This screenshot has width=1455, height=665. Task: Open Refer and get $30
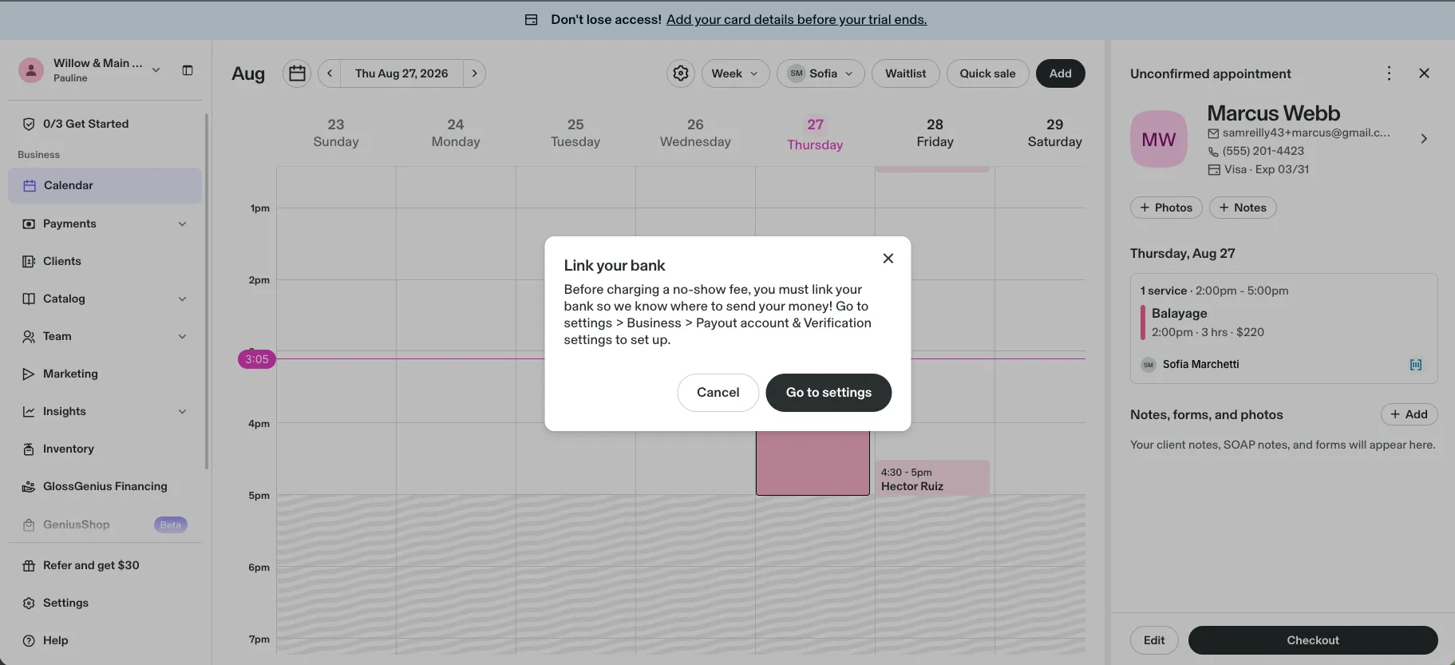pos(105,566)
